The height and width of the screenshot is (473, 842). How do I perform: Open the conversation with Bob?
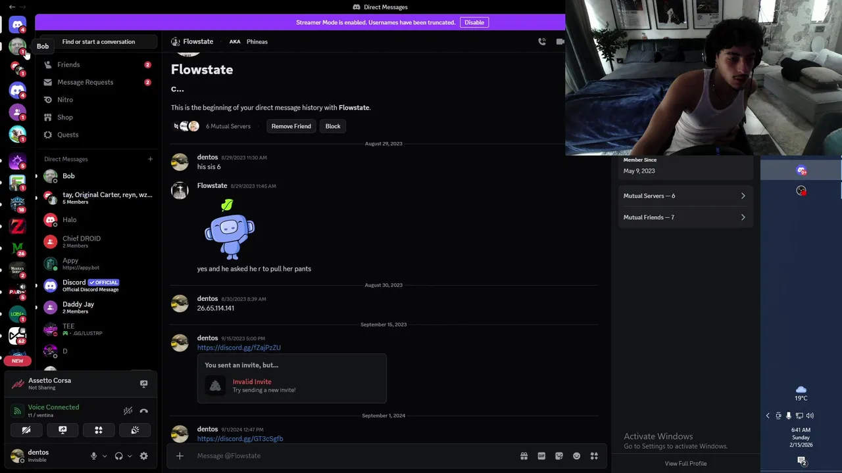point(97,176)
